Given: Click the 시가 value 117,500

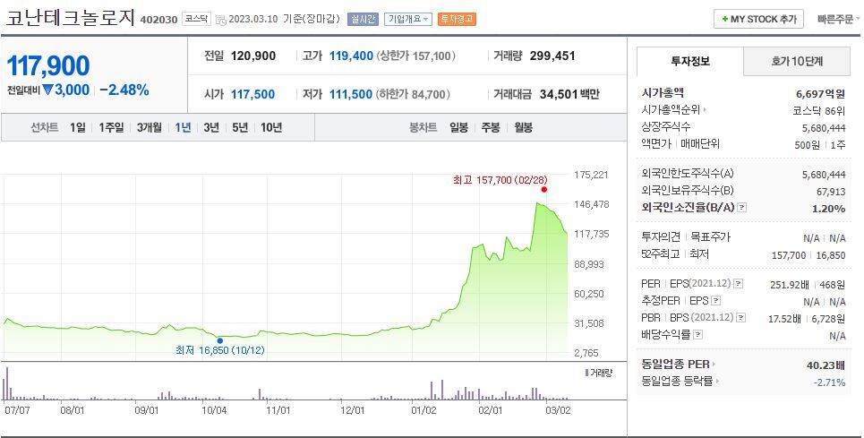Looking at the screenshot, I should pos(252,94).
